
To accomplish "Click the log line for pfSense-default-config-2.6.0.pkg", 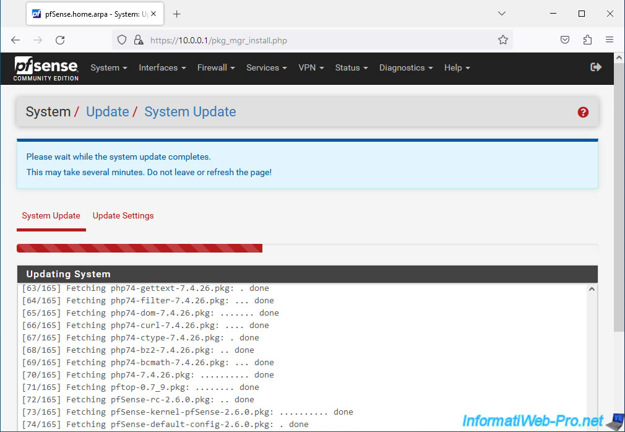I will (x=165, y=424).
